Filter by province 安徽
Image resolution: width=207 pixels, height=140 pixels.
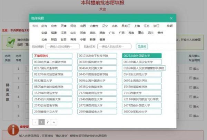coord(44,33)
